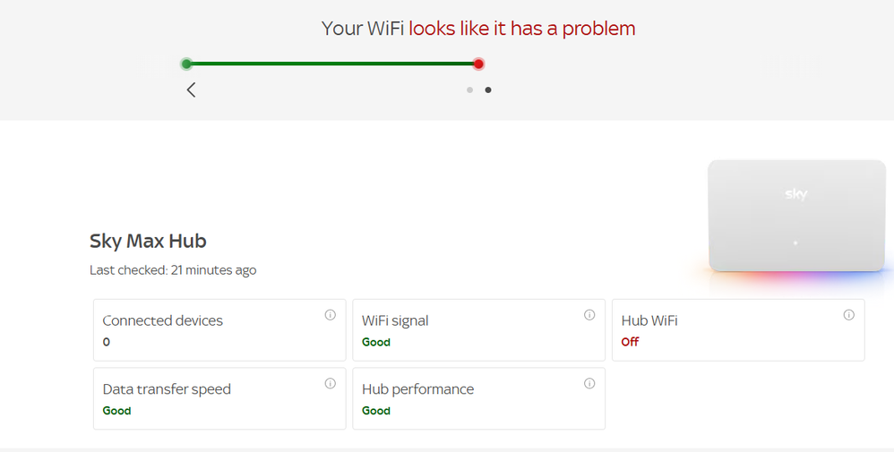
Task: Click the Hub performance info icon
Action: point(589,383)
